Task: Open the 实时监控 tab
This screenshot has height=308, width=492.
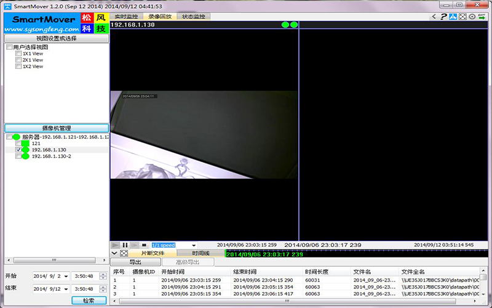Action: [126, 17]
